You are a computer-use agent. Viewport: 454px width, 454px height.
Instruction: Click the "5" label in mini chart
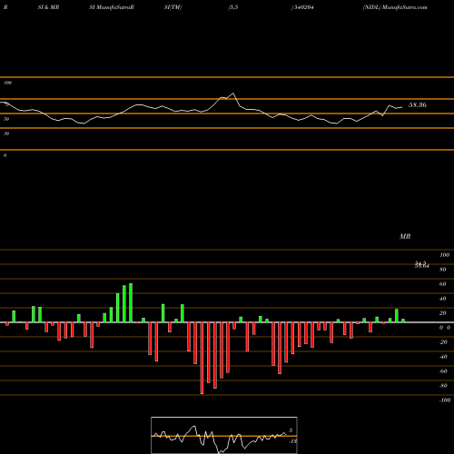tap(291, 430)
